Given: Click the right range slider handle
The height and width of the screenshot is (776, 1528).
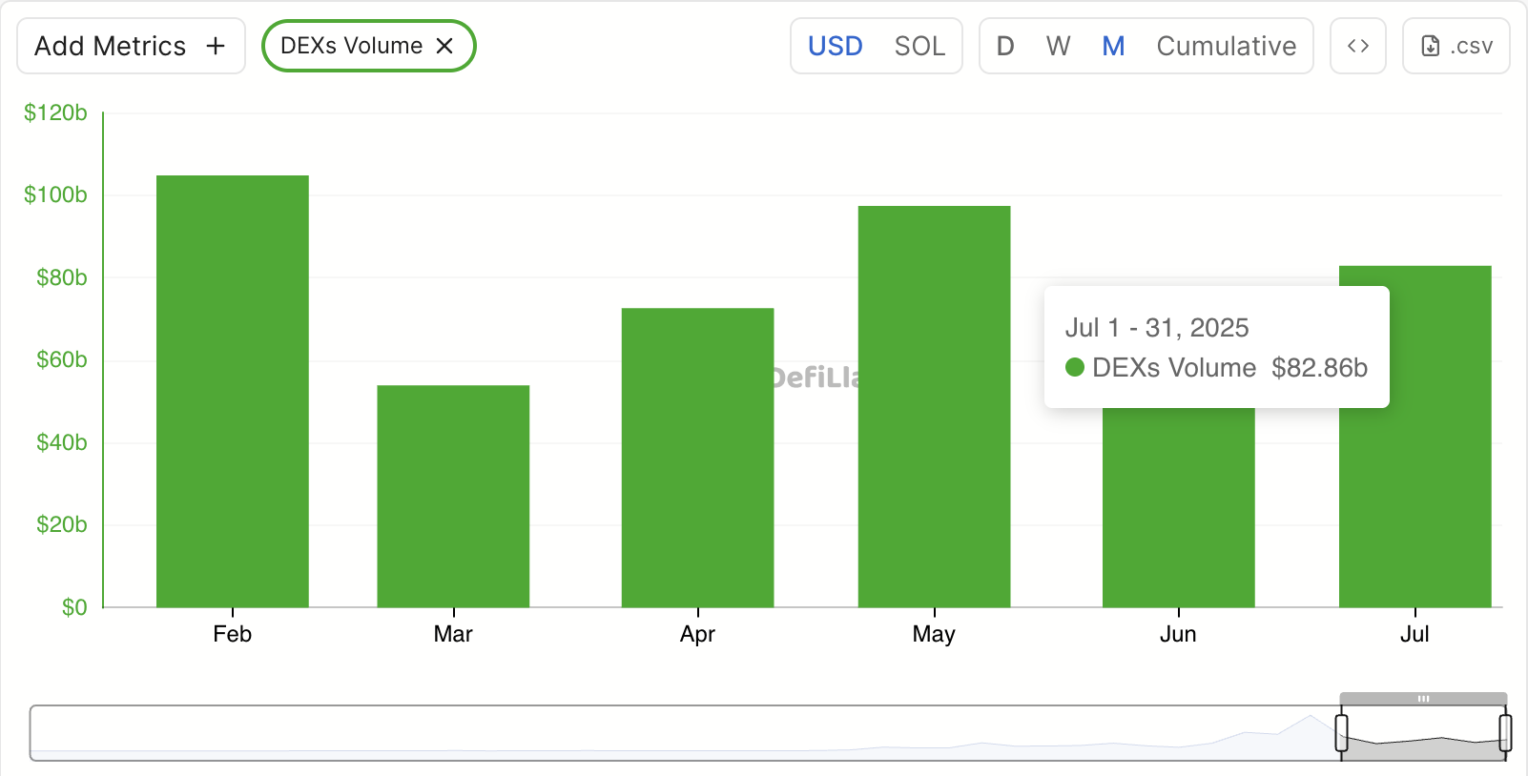Looking at the screenshot, I should coord(1505,732).
